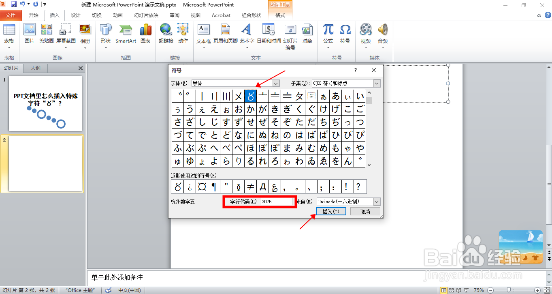Open the 屏幕截图 screenshot tool
The width and height of the screenshot is (552, 294).
point(66,34)
